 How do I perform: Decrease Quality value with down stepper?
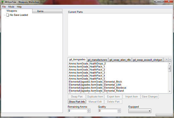pos(119,112)
